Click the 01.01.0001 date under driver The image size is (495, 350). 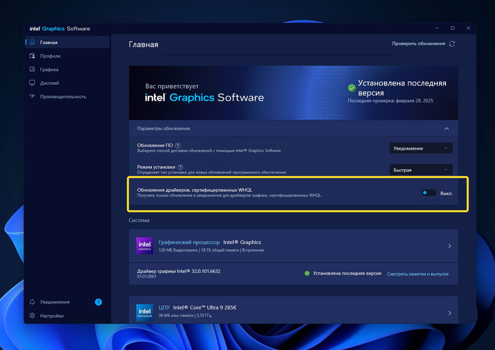point(147,277)
